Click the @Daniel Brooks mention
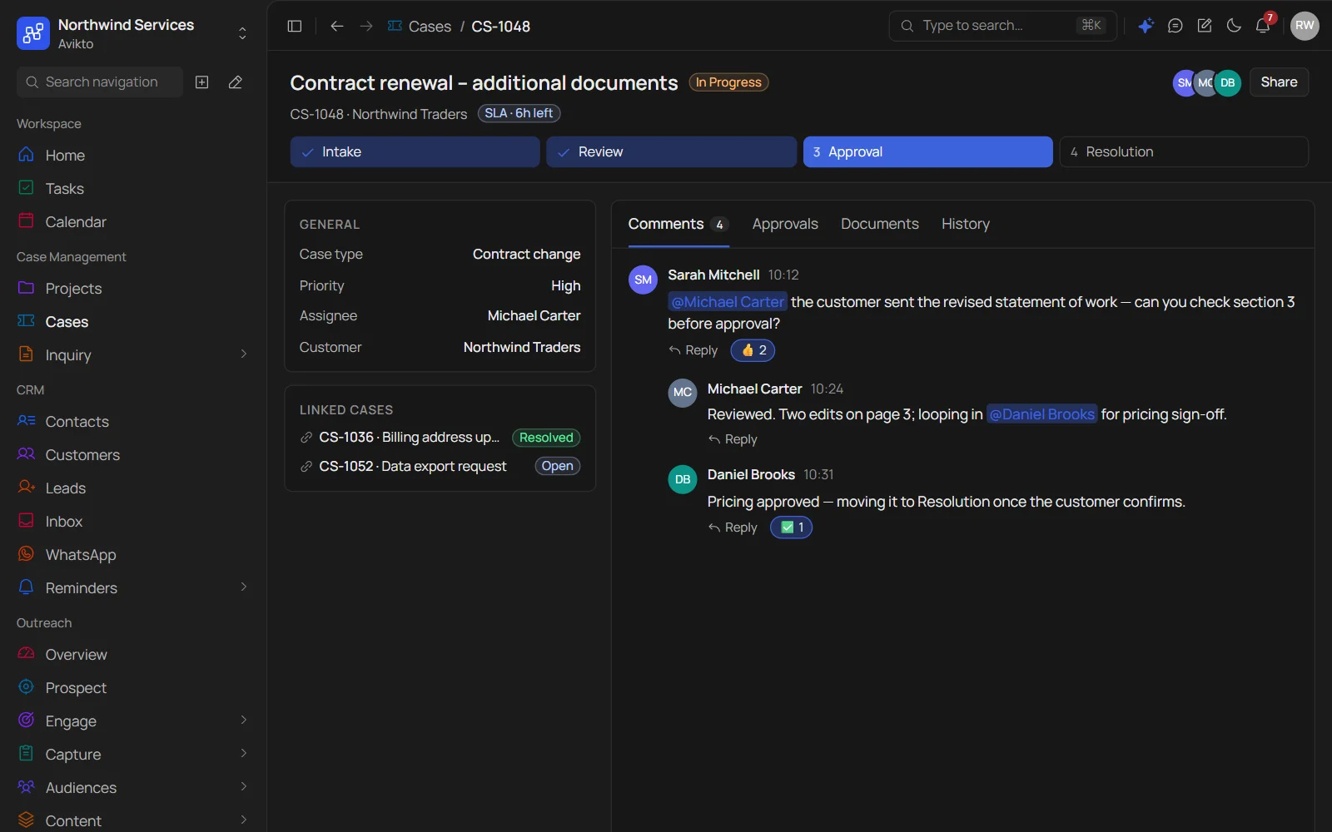 (x=1042, y=414)
